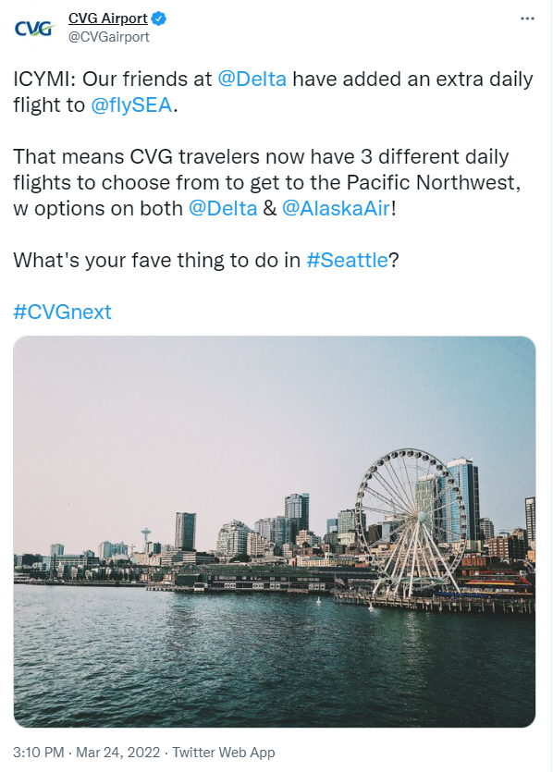The width and height of the screenshot is (553, 772).
Task: Open first @Delta mention link
Action: click(252, 80)
